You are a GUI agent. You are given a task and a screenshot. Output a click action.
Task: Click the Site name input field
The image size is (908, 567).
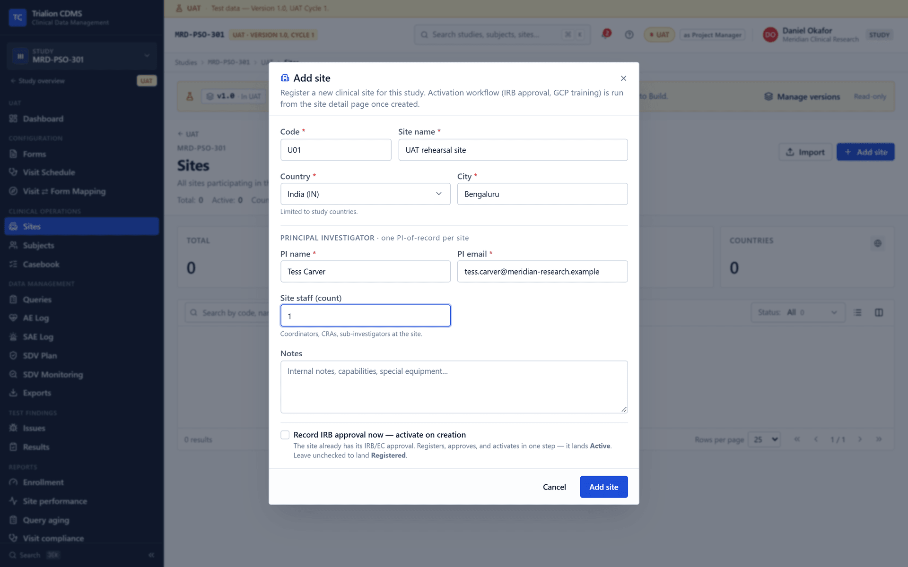(x=513, y=150)
